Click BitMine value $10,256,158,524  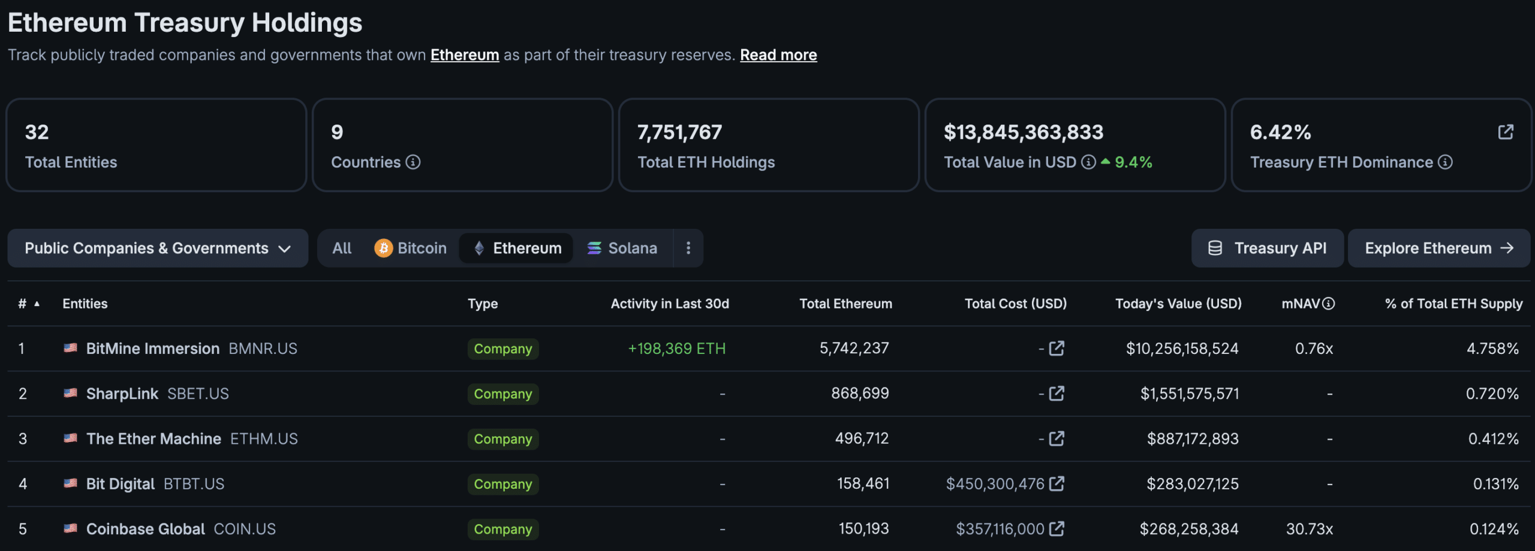1182,349
